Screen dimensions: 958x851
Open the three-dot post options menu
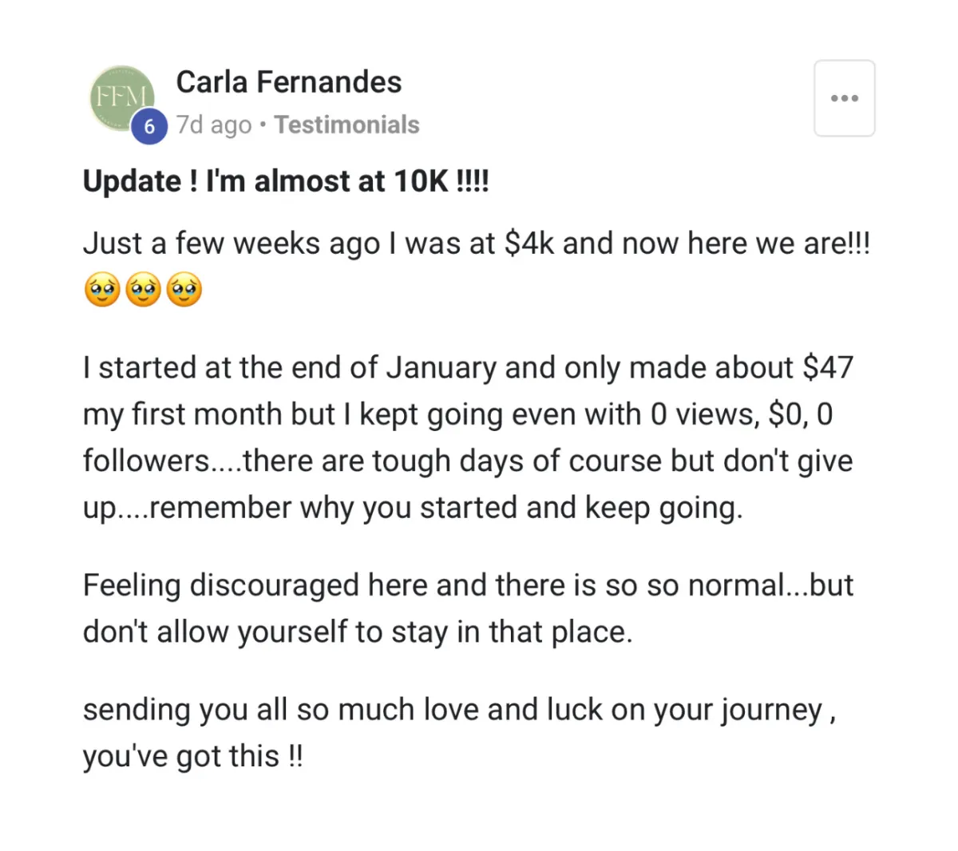(x=844, y=98)
